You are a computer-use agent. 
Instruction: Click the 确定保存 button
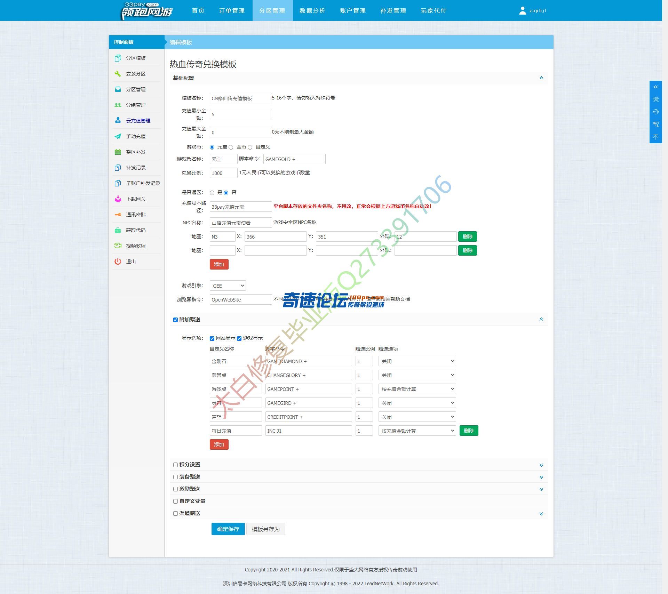pyautogui.click(x=228, y=529)
